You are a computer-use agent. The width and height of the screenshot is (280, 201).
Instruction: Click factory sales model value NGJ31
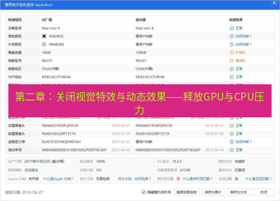(47, 61)
